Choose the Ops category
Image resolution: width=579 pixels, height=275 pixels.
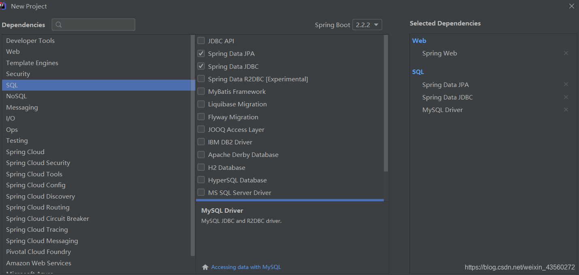pyautogui.click(x=96, y=129)
